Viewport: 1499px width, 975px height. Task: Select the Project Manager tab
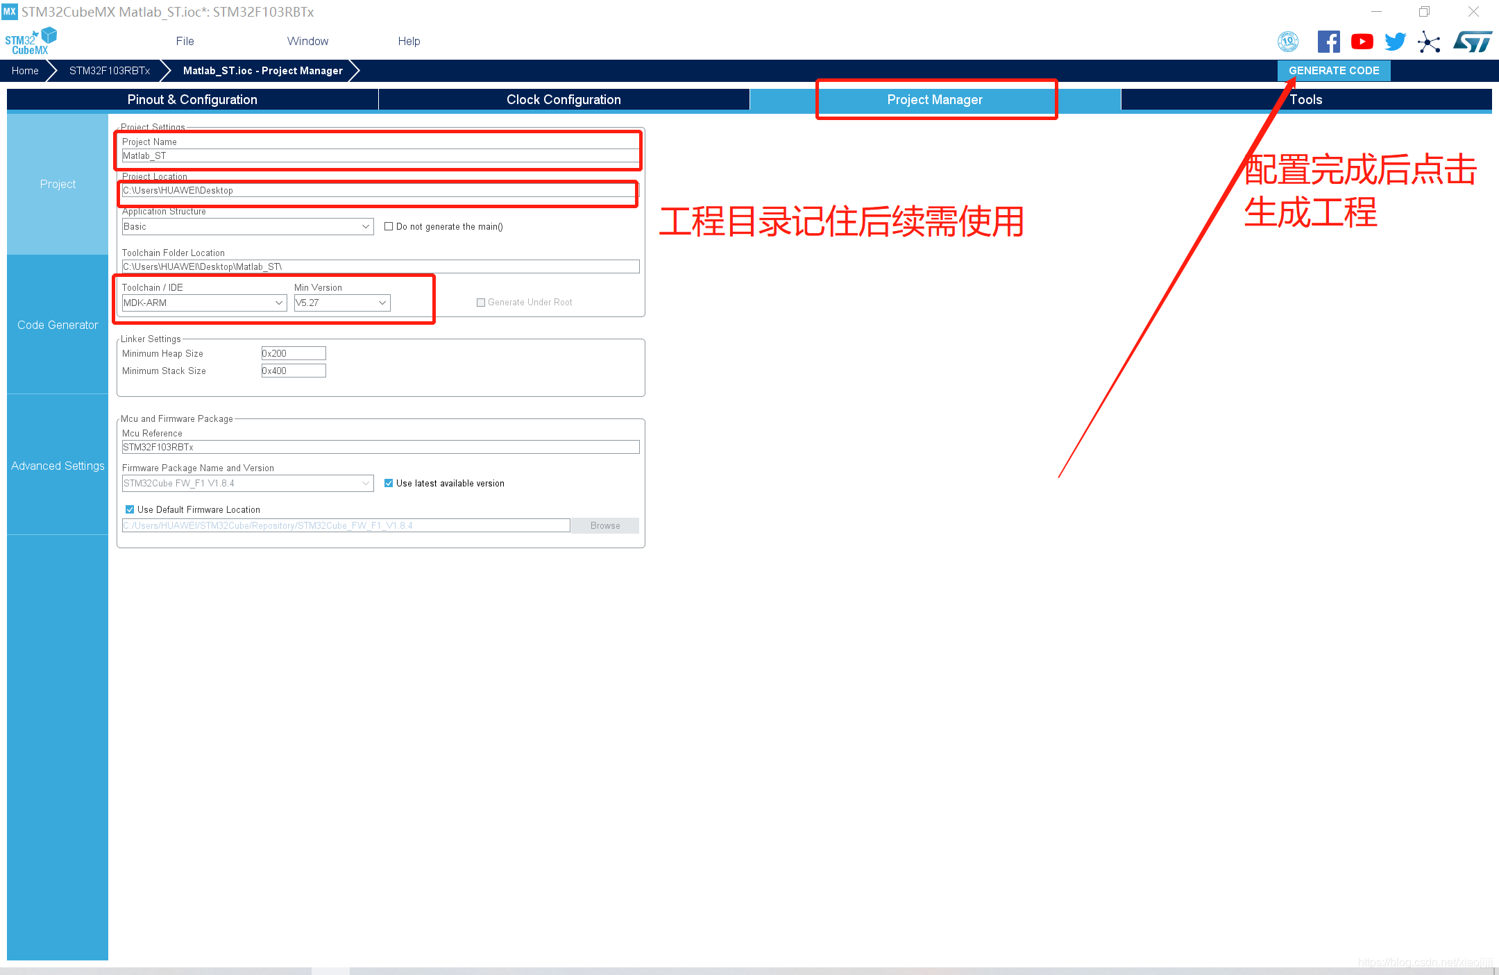(935, 99)
